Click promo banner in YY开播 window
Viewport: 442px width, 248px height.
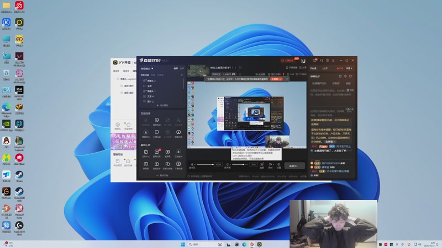pos(123,141)
